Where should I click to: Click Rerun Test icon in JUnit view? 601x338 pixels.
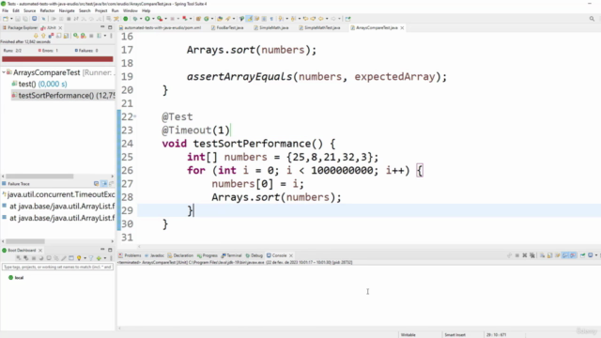pos(75,36)
